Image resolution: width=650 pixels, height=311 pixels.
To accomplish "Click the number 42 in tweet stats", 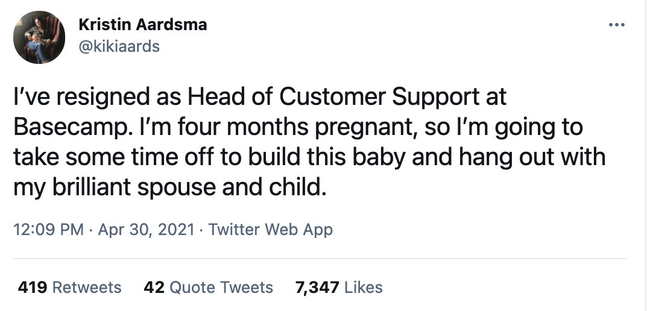I will [154, 287].
